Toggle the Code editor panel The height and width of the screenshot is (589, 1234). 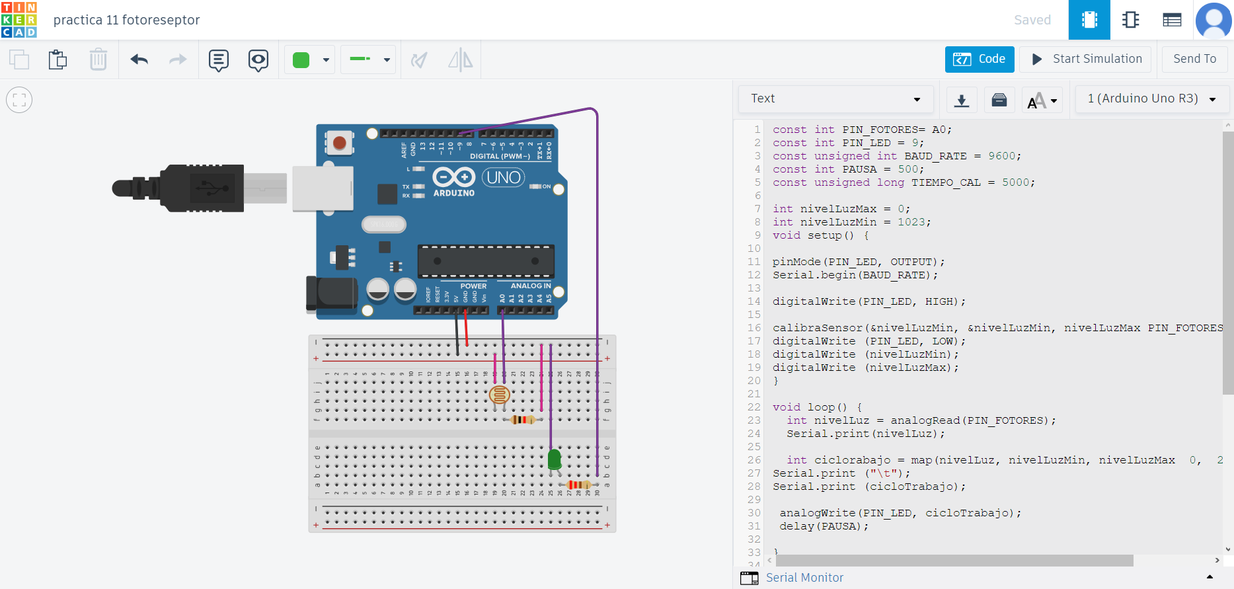pyautogui.click(x=979, y=59)
